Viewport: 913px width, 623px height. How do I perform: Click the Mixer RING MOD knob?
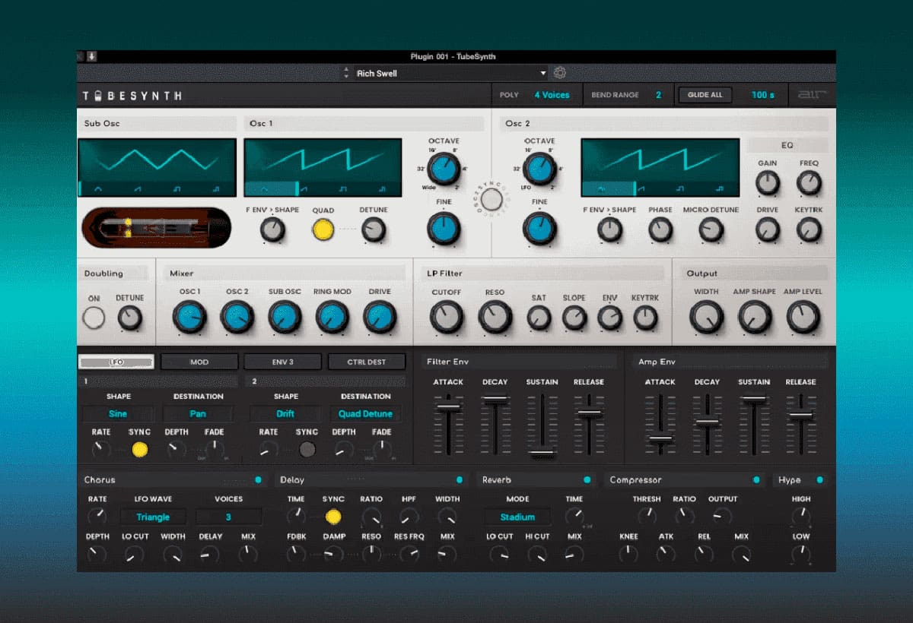pyautogui.click(x=332, y=317)
